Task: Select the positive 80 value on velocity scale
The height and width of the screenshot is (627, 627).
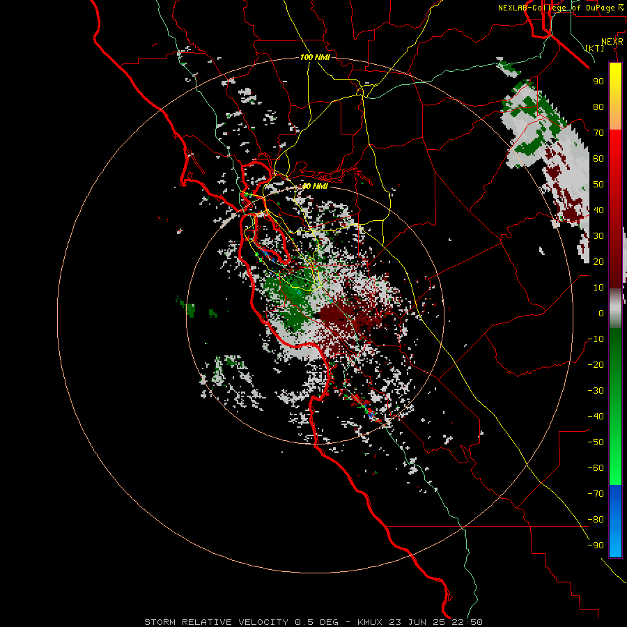Action: (598, 107)
